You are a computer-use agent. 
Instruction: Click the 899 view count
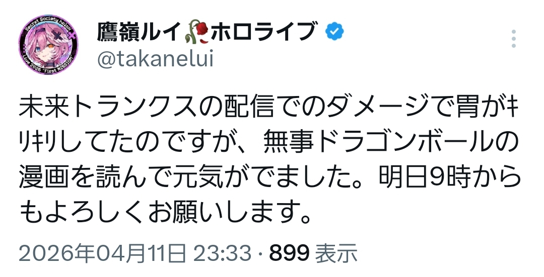[289, 253]
